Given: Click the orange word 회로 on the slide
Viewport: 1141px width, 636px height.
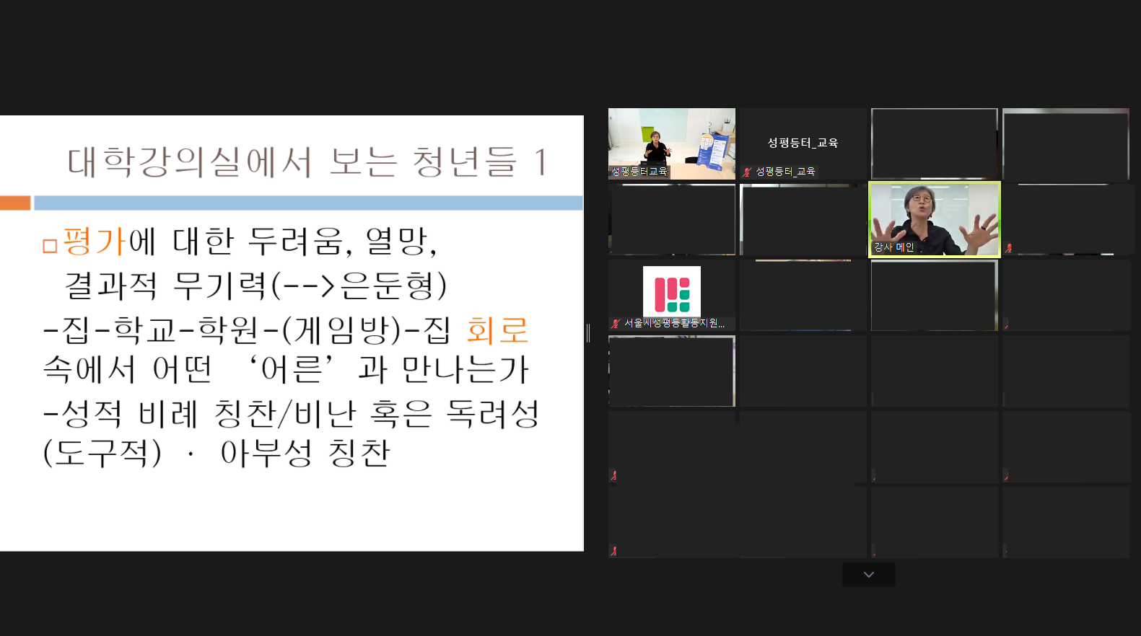Looking at the screenshot, I should tap(497, 330).
